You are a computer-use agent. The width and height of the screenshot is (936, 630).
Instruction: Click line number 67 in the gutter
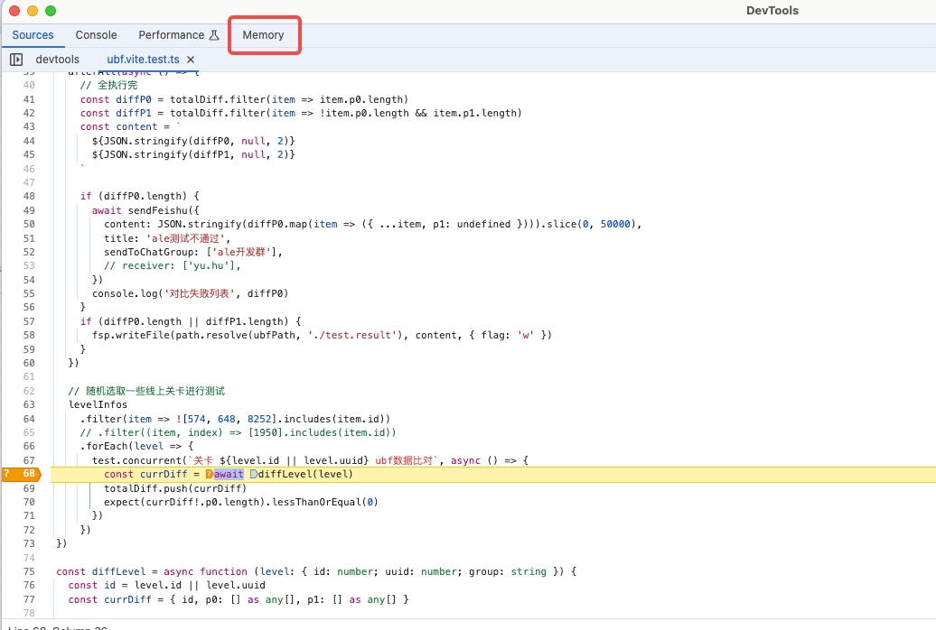pos(29,460)
